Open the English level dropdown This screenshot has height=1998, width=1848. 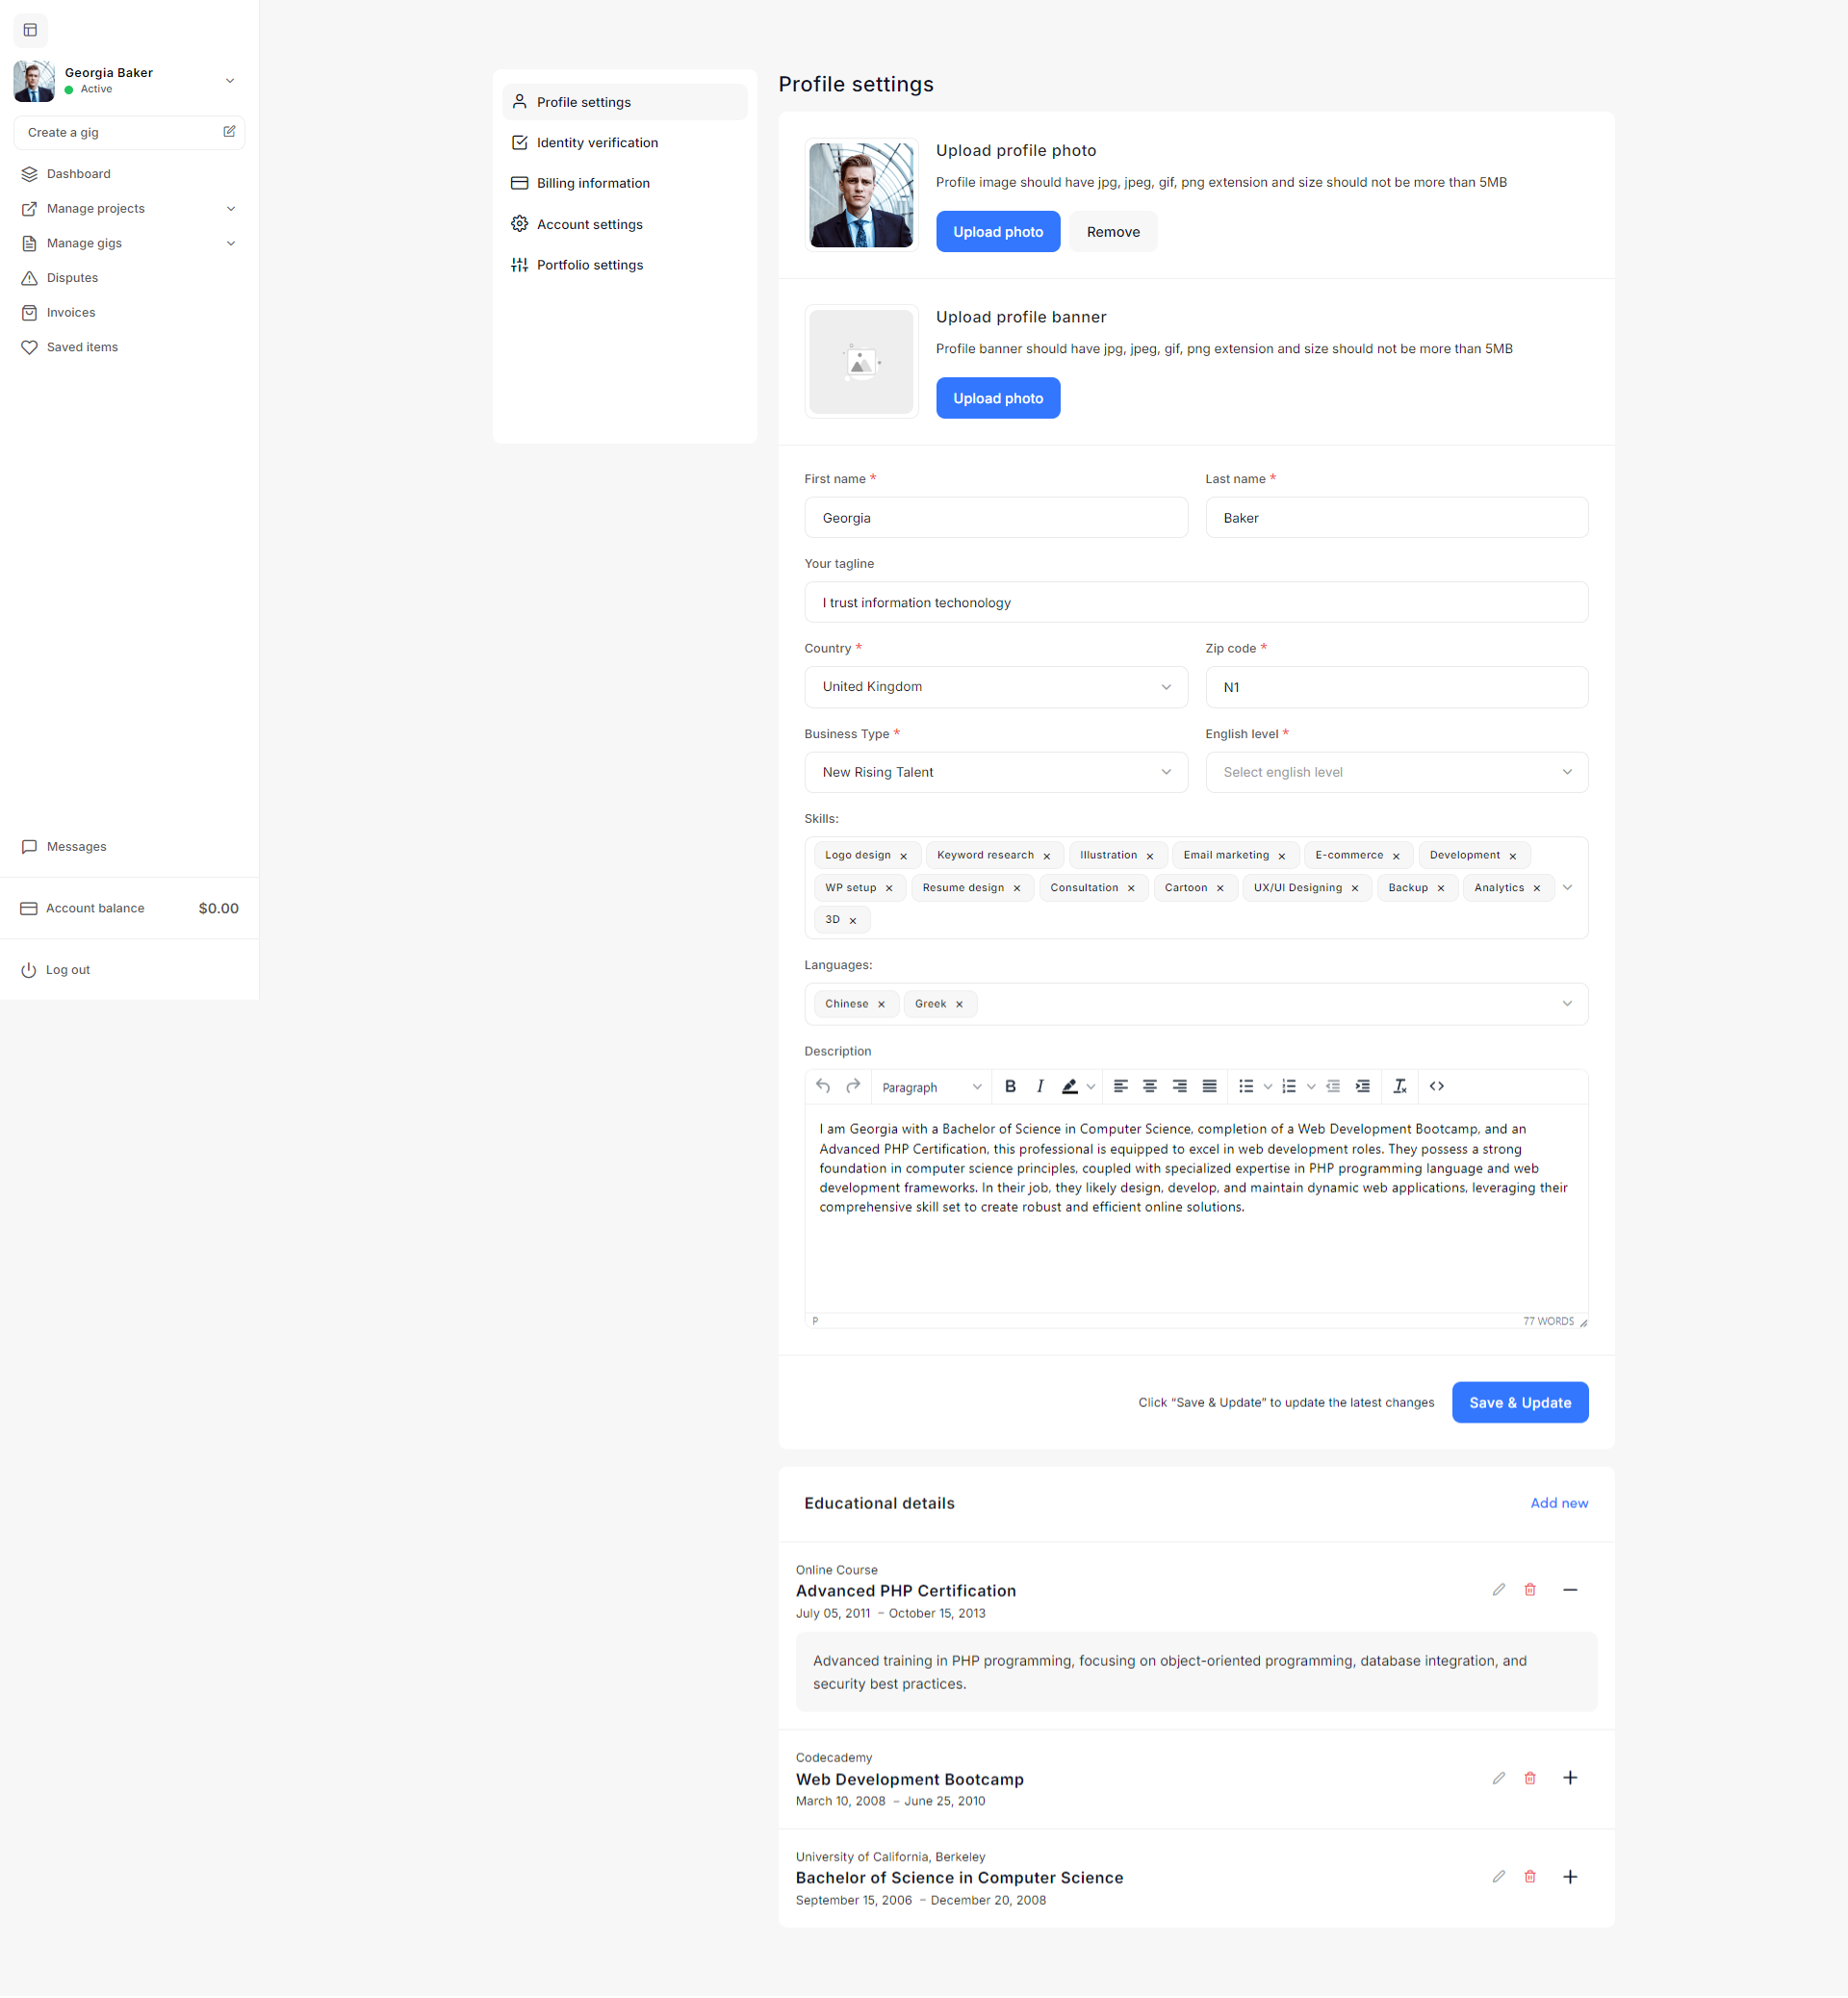tap(1396, 772)
